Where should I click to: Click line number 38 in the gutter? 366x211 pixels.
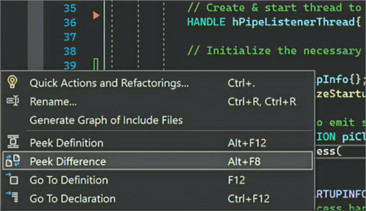tap(70, 51)
